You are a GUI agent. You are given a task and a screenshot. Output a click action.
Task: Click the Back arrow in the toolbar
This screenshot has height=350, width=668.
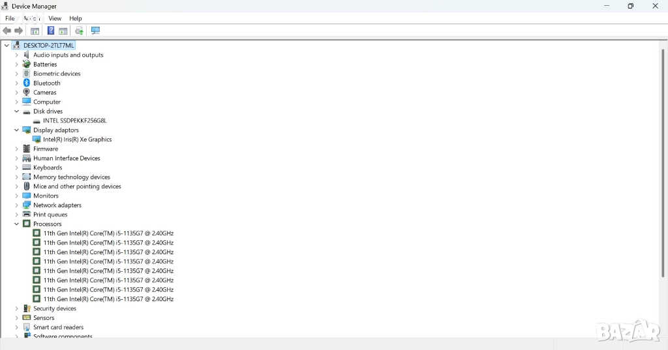(7, 31)
